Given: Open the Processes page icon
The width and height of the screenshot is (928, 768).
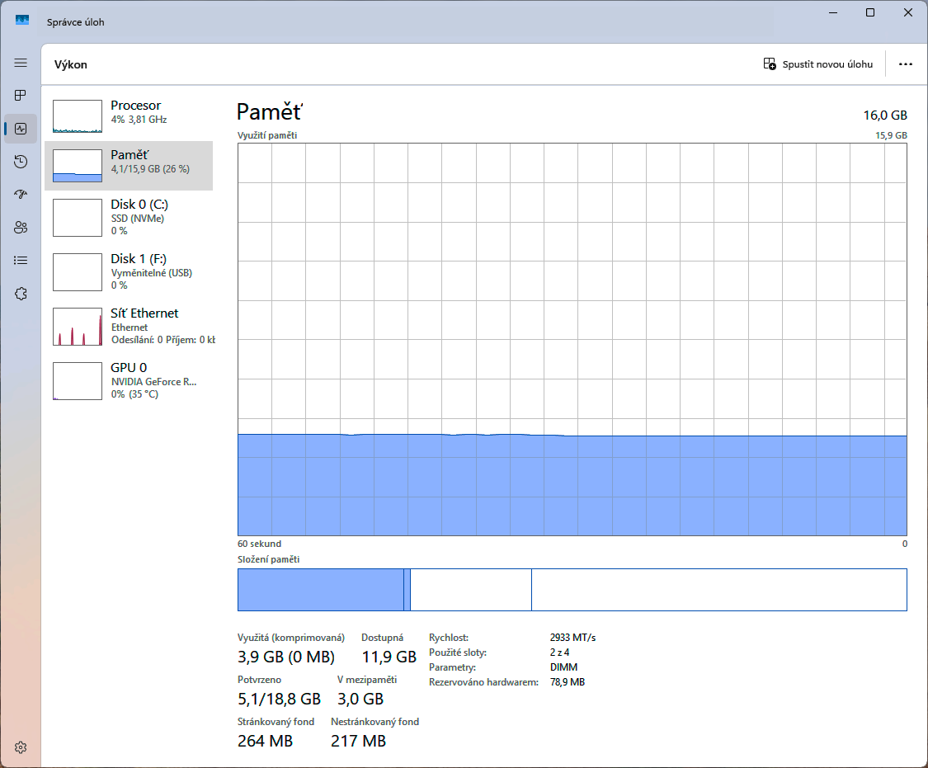Looking at the screenshot, I should coord(21,96).
